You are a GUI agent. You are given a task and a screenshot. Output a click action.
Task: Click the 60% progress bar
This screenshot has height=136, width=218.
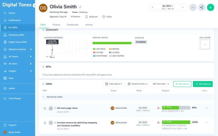point(176,108)
